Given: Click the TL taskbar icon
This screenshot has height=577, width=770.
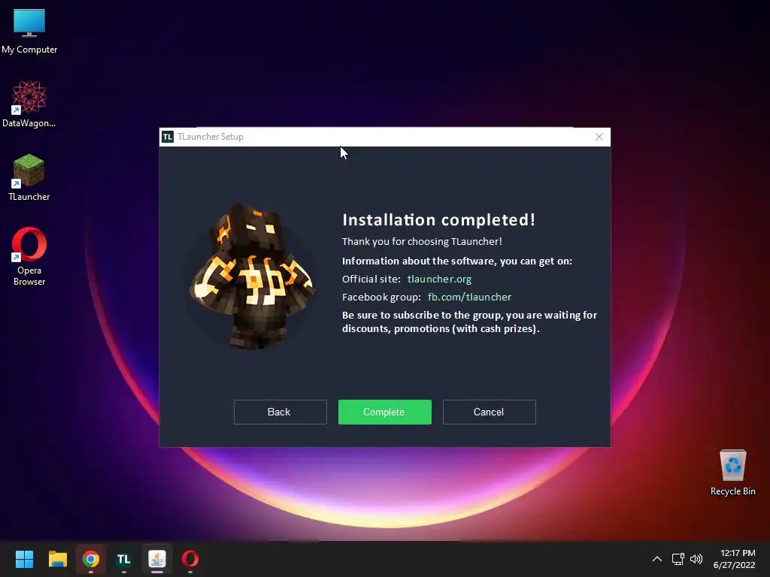Looking at the screenshot, I should click(124, 559).
